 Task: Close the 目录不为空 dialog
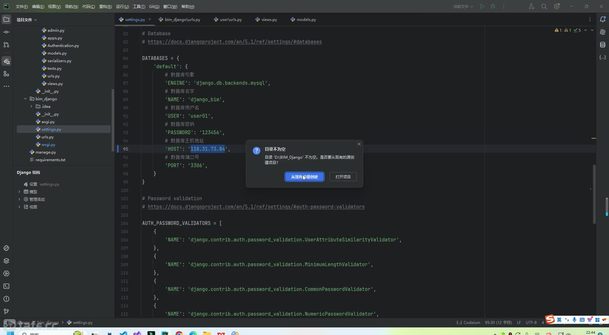tap(359, 144)
